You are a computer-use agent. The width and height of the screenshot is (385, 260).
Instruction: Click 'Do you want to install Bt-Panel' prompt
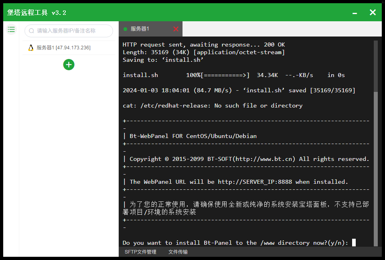tap(235, 243)
